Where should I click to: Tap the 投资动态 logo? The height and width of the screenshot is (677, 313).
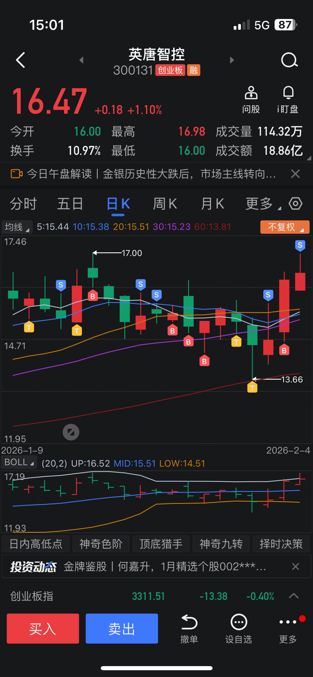click(33, 567)
